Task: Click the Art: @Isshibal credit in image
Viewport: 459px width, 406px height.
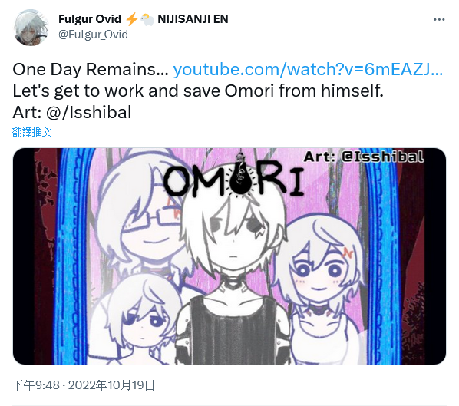Action: click(364, 157)
